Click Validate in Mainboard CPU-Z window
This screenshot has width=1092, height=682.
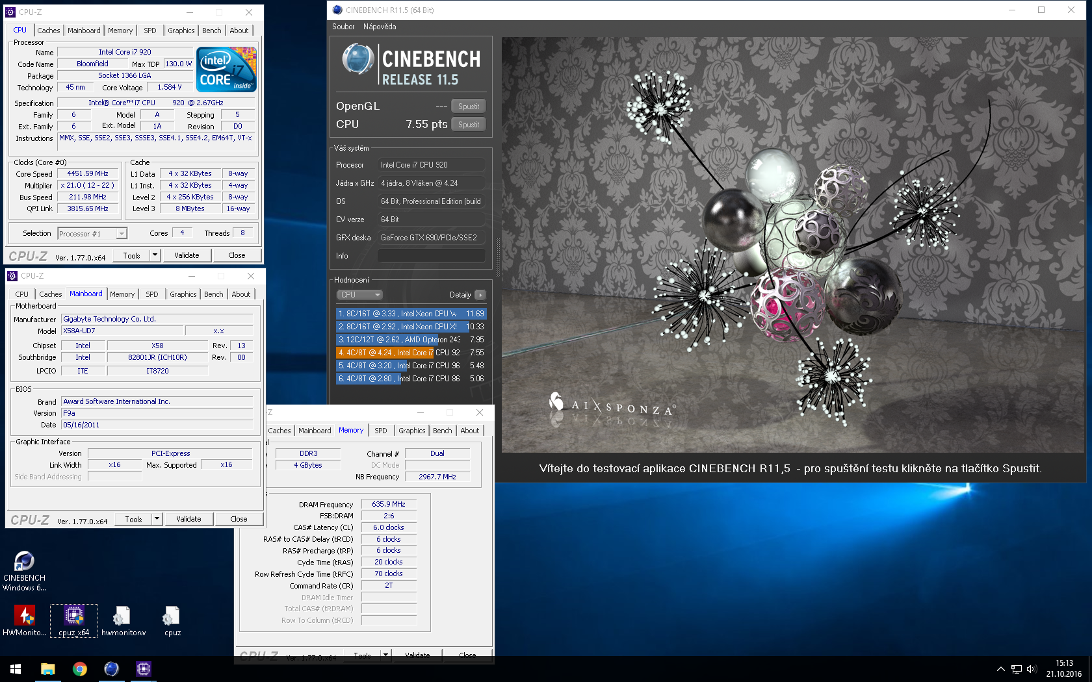pos(188,520)
